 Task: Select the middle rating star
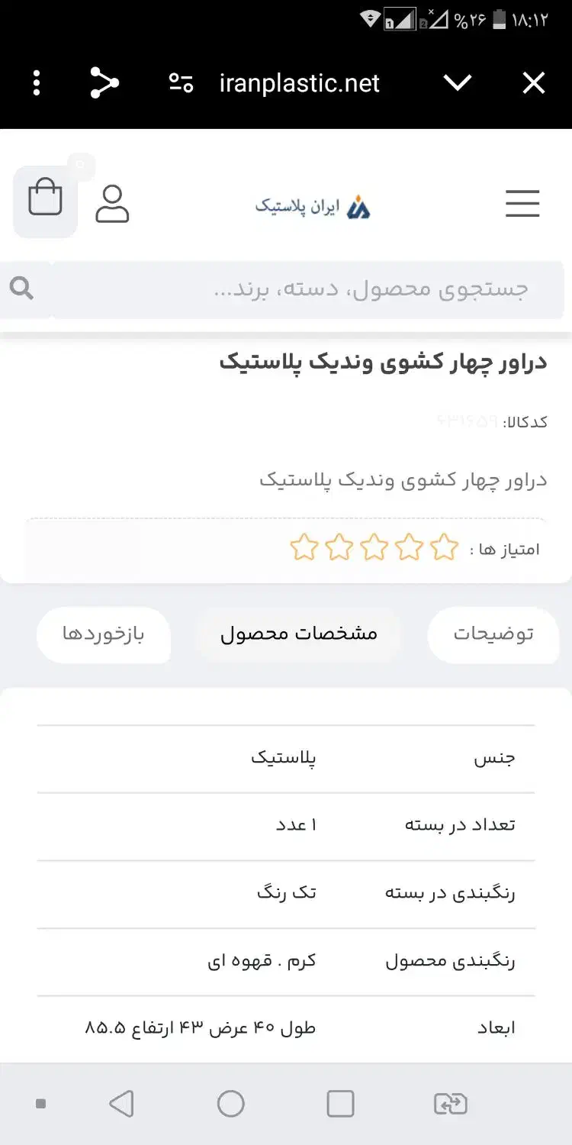[374, 547]
